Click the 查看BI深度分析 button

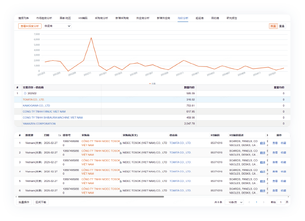pyautogui.click(x=30, y=26)
